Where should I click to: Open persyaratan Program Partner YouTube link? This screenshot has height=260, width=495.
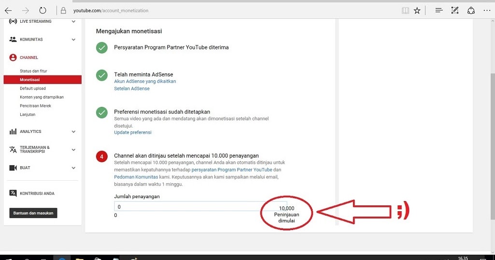click(232, 170)
